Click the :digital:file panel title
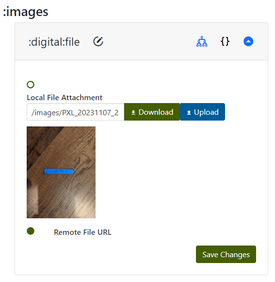The image size is (275, 282). [x=54, y=42]
